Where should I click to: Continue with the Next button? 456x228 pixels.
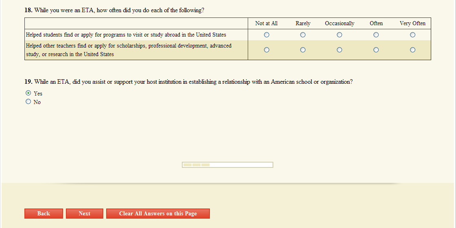(x=84, y=213)
